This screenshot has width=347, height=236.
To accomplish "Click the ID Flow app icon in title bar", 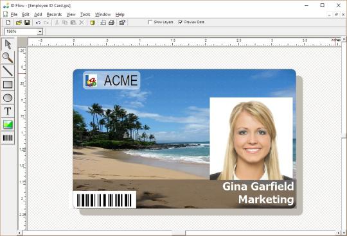I will (6, 5).
